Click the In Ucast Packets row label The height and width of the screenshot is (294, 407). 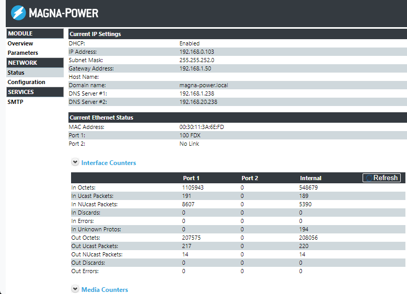[x=92, y=196]
